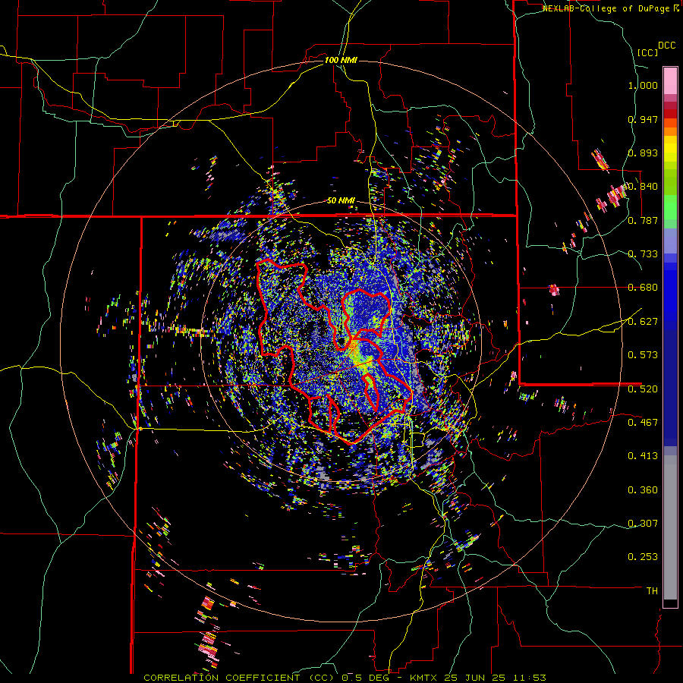Click the 50 NMI range ring label

pyautogui.click(x=341, y=201)
